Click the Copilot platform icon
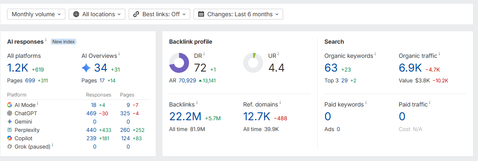The image size is (478, 161). coord(10,138)
